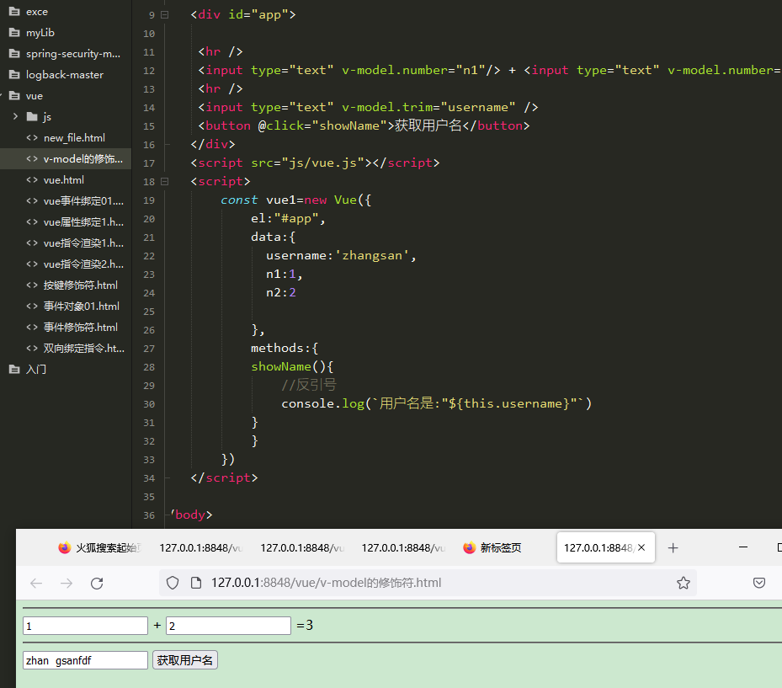Open vue指令渲染1.h... file

83,243
